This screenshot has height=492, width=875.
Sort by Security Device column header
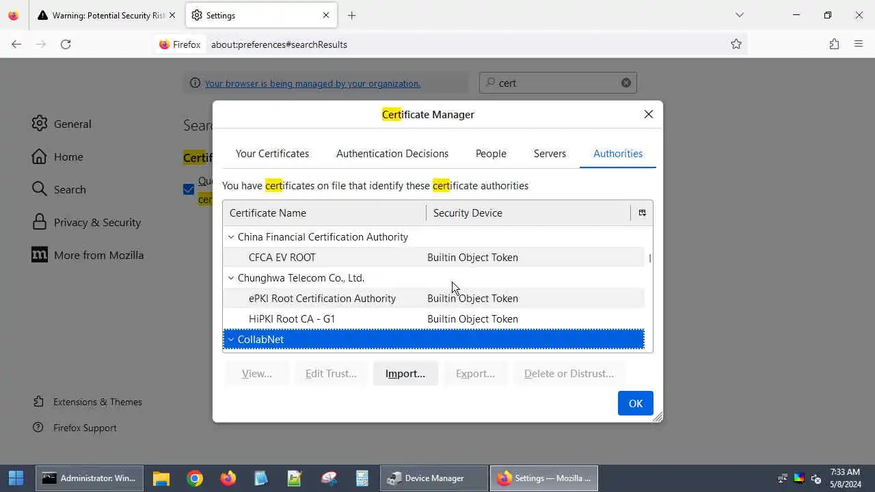(x=528, y=213)
